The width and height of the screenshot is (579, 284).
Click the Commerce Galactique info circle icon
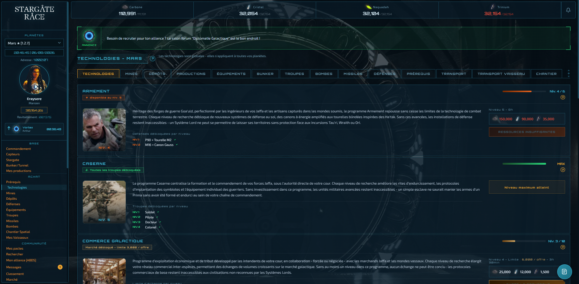click(563, 247)
